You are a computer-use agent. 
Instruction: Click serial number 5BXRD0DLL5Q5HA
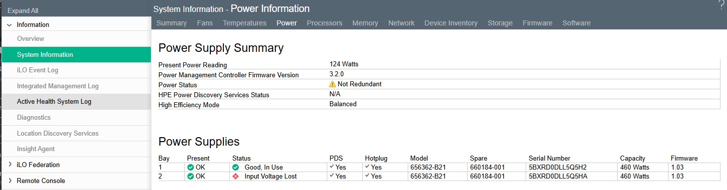558,176
